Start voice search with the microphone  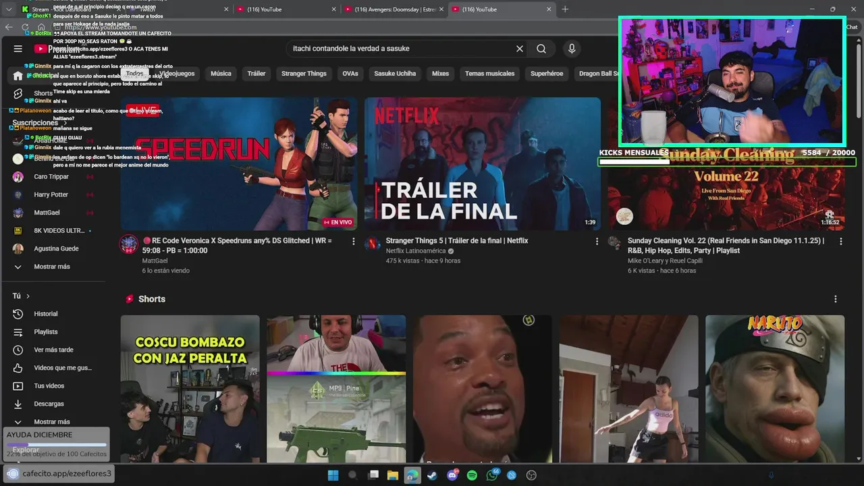point(572,49)
